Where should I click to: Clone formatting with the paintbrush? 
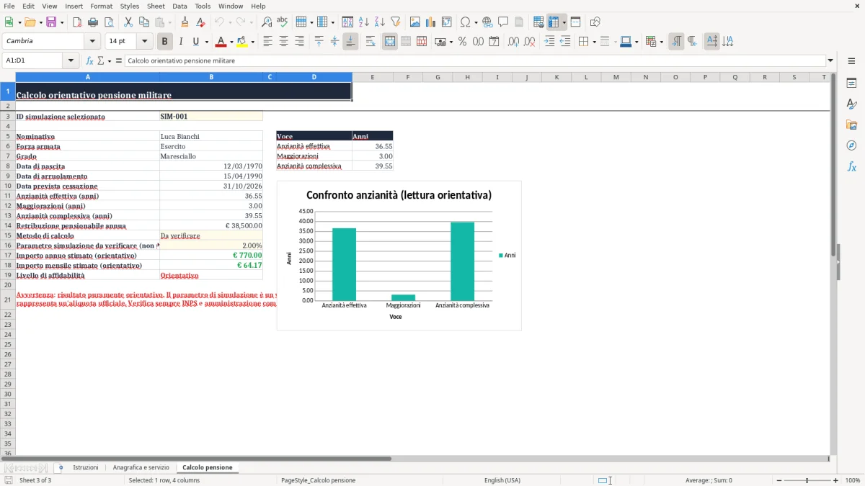(185, 22)
